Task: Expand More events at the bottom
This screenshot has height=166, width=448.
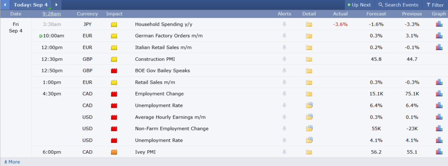Action: [x=12, y=162]
